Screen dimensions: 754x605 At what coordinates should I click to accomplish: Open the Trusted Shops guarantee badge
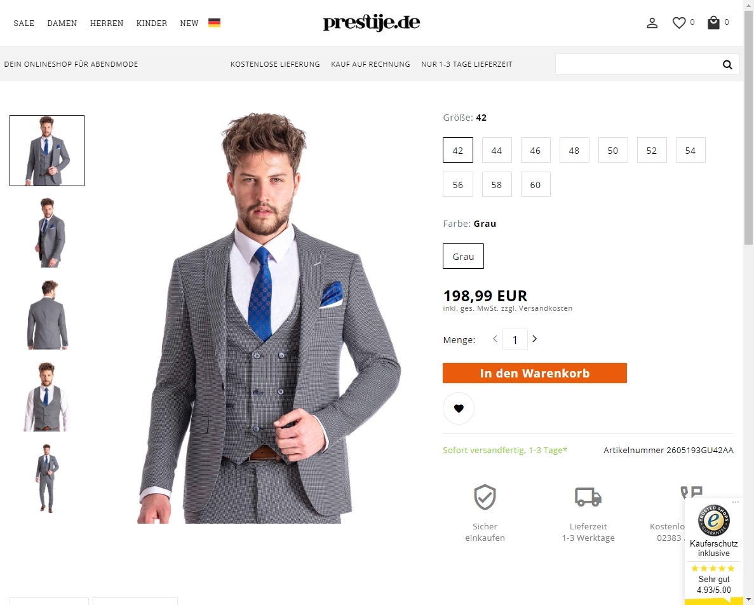[x=713, y=520]
